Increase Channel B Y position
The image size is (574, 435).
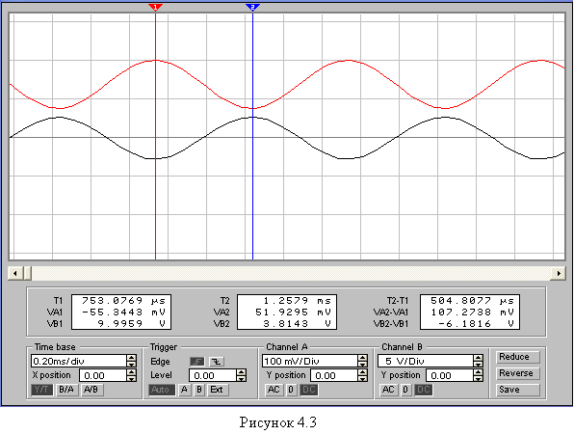478,372
